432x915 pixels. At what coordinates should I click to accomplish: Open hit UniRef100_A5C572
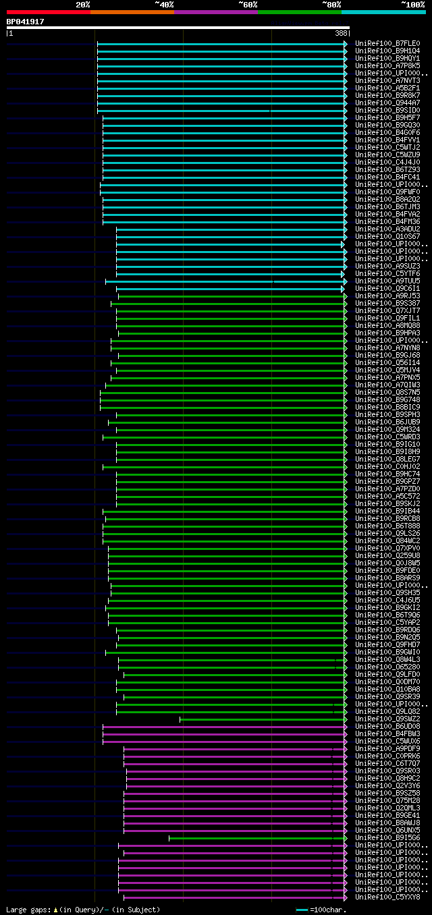[x=387, y=497]
